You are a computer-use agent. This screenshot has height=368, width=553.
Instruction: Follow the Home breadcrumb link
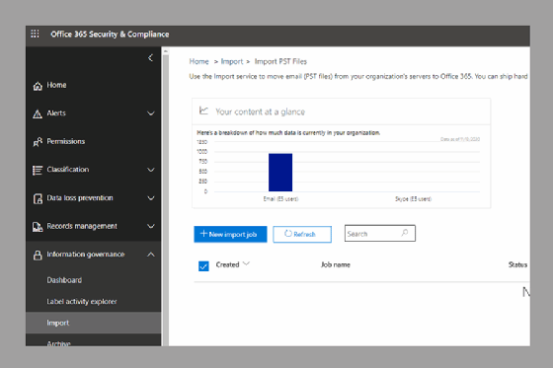tap(198, 62)
